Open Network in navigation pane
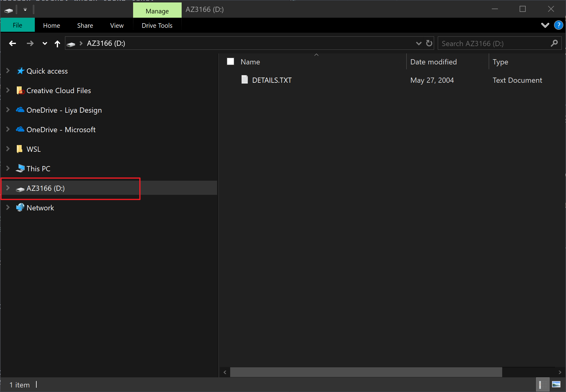The width and height of the screenshot is (566, 392). pyautogui.click(x=40, y=208)
